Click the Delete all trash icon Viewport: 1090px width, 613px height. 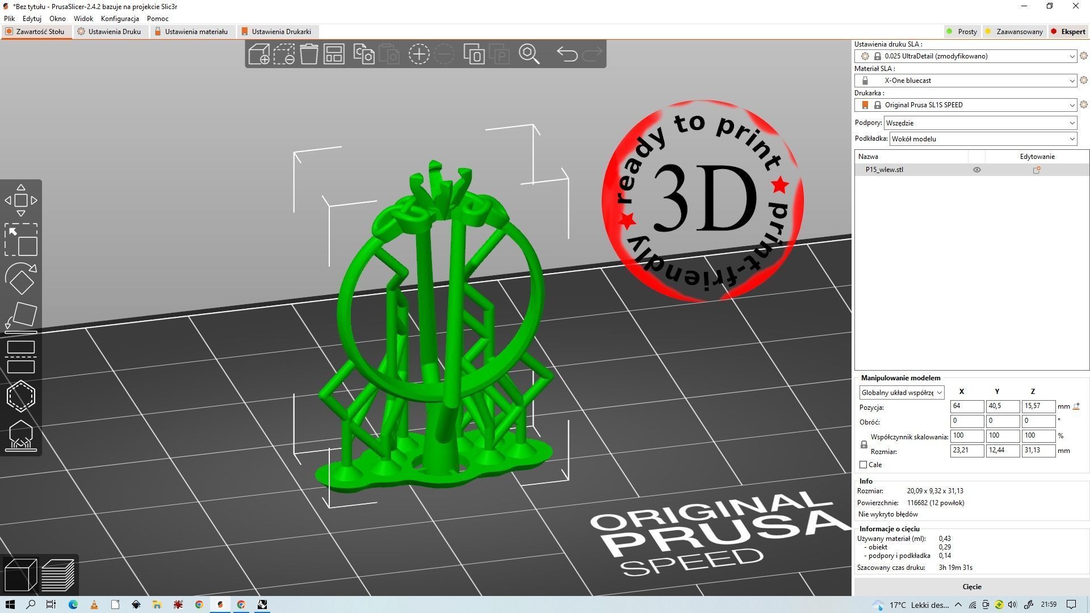(x=309, y=54)
